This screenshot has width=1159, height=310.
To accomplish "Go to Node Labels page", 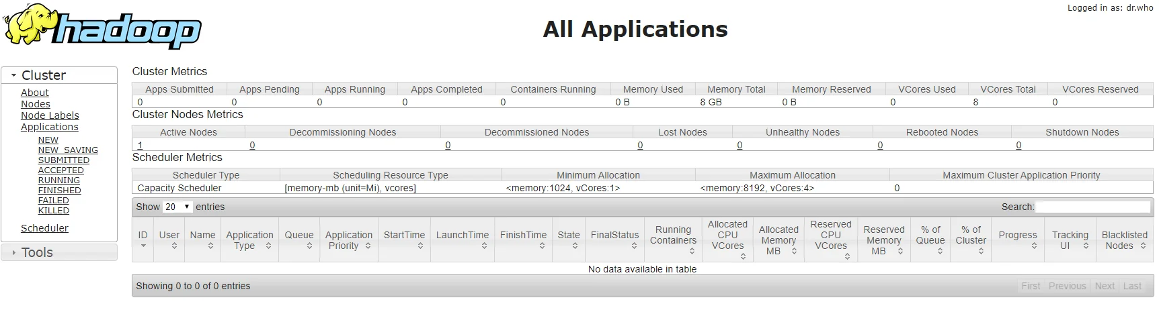I will [50, 115].
